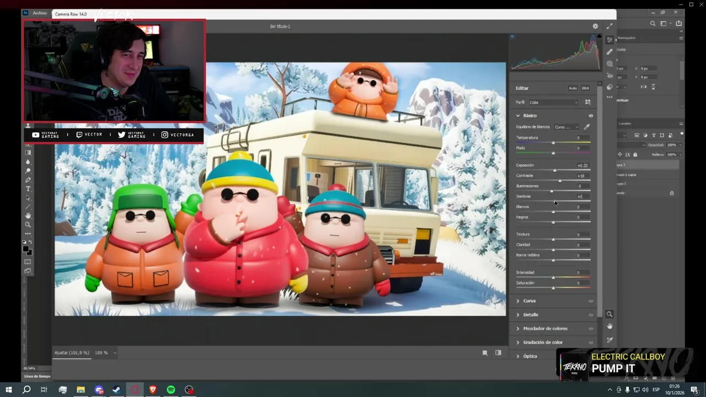Select Photoshop Hand tool in left toolbar

[x=28, y=216]
